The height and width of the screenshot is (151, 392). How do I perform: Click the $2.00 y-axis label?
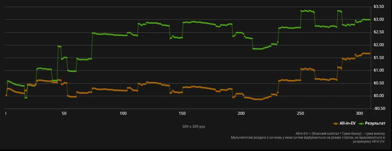[x=379, y=45]
